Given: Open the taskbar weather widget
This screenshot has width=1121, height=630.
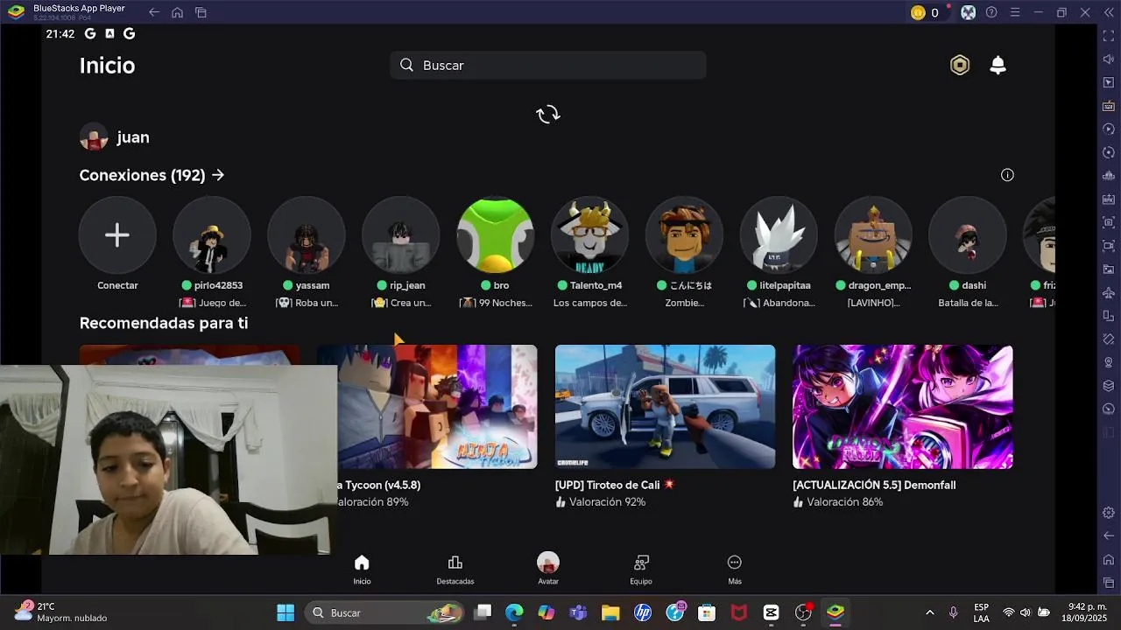Looking at the screenshot, I should (x=61, y=612).
